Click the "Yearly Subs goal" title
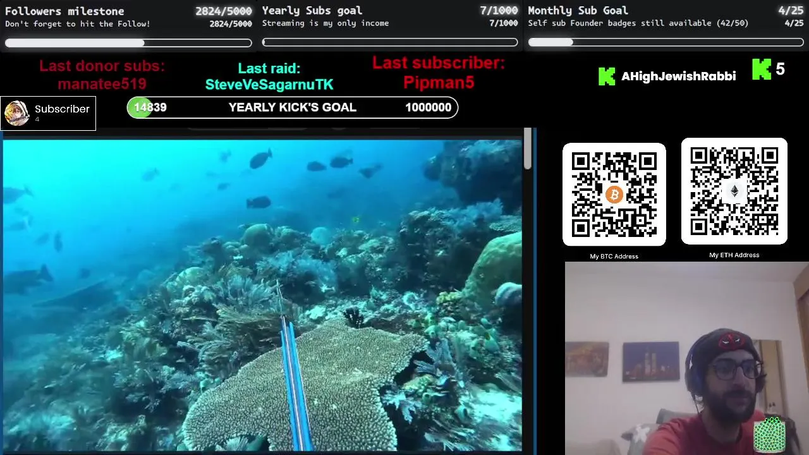 (312, 11)
